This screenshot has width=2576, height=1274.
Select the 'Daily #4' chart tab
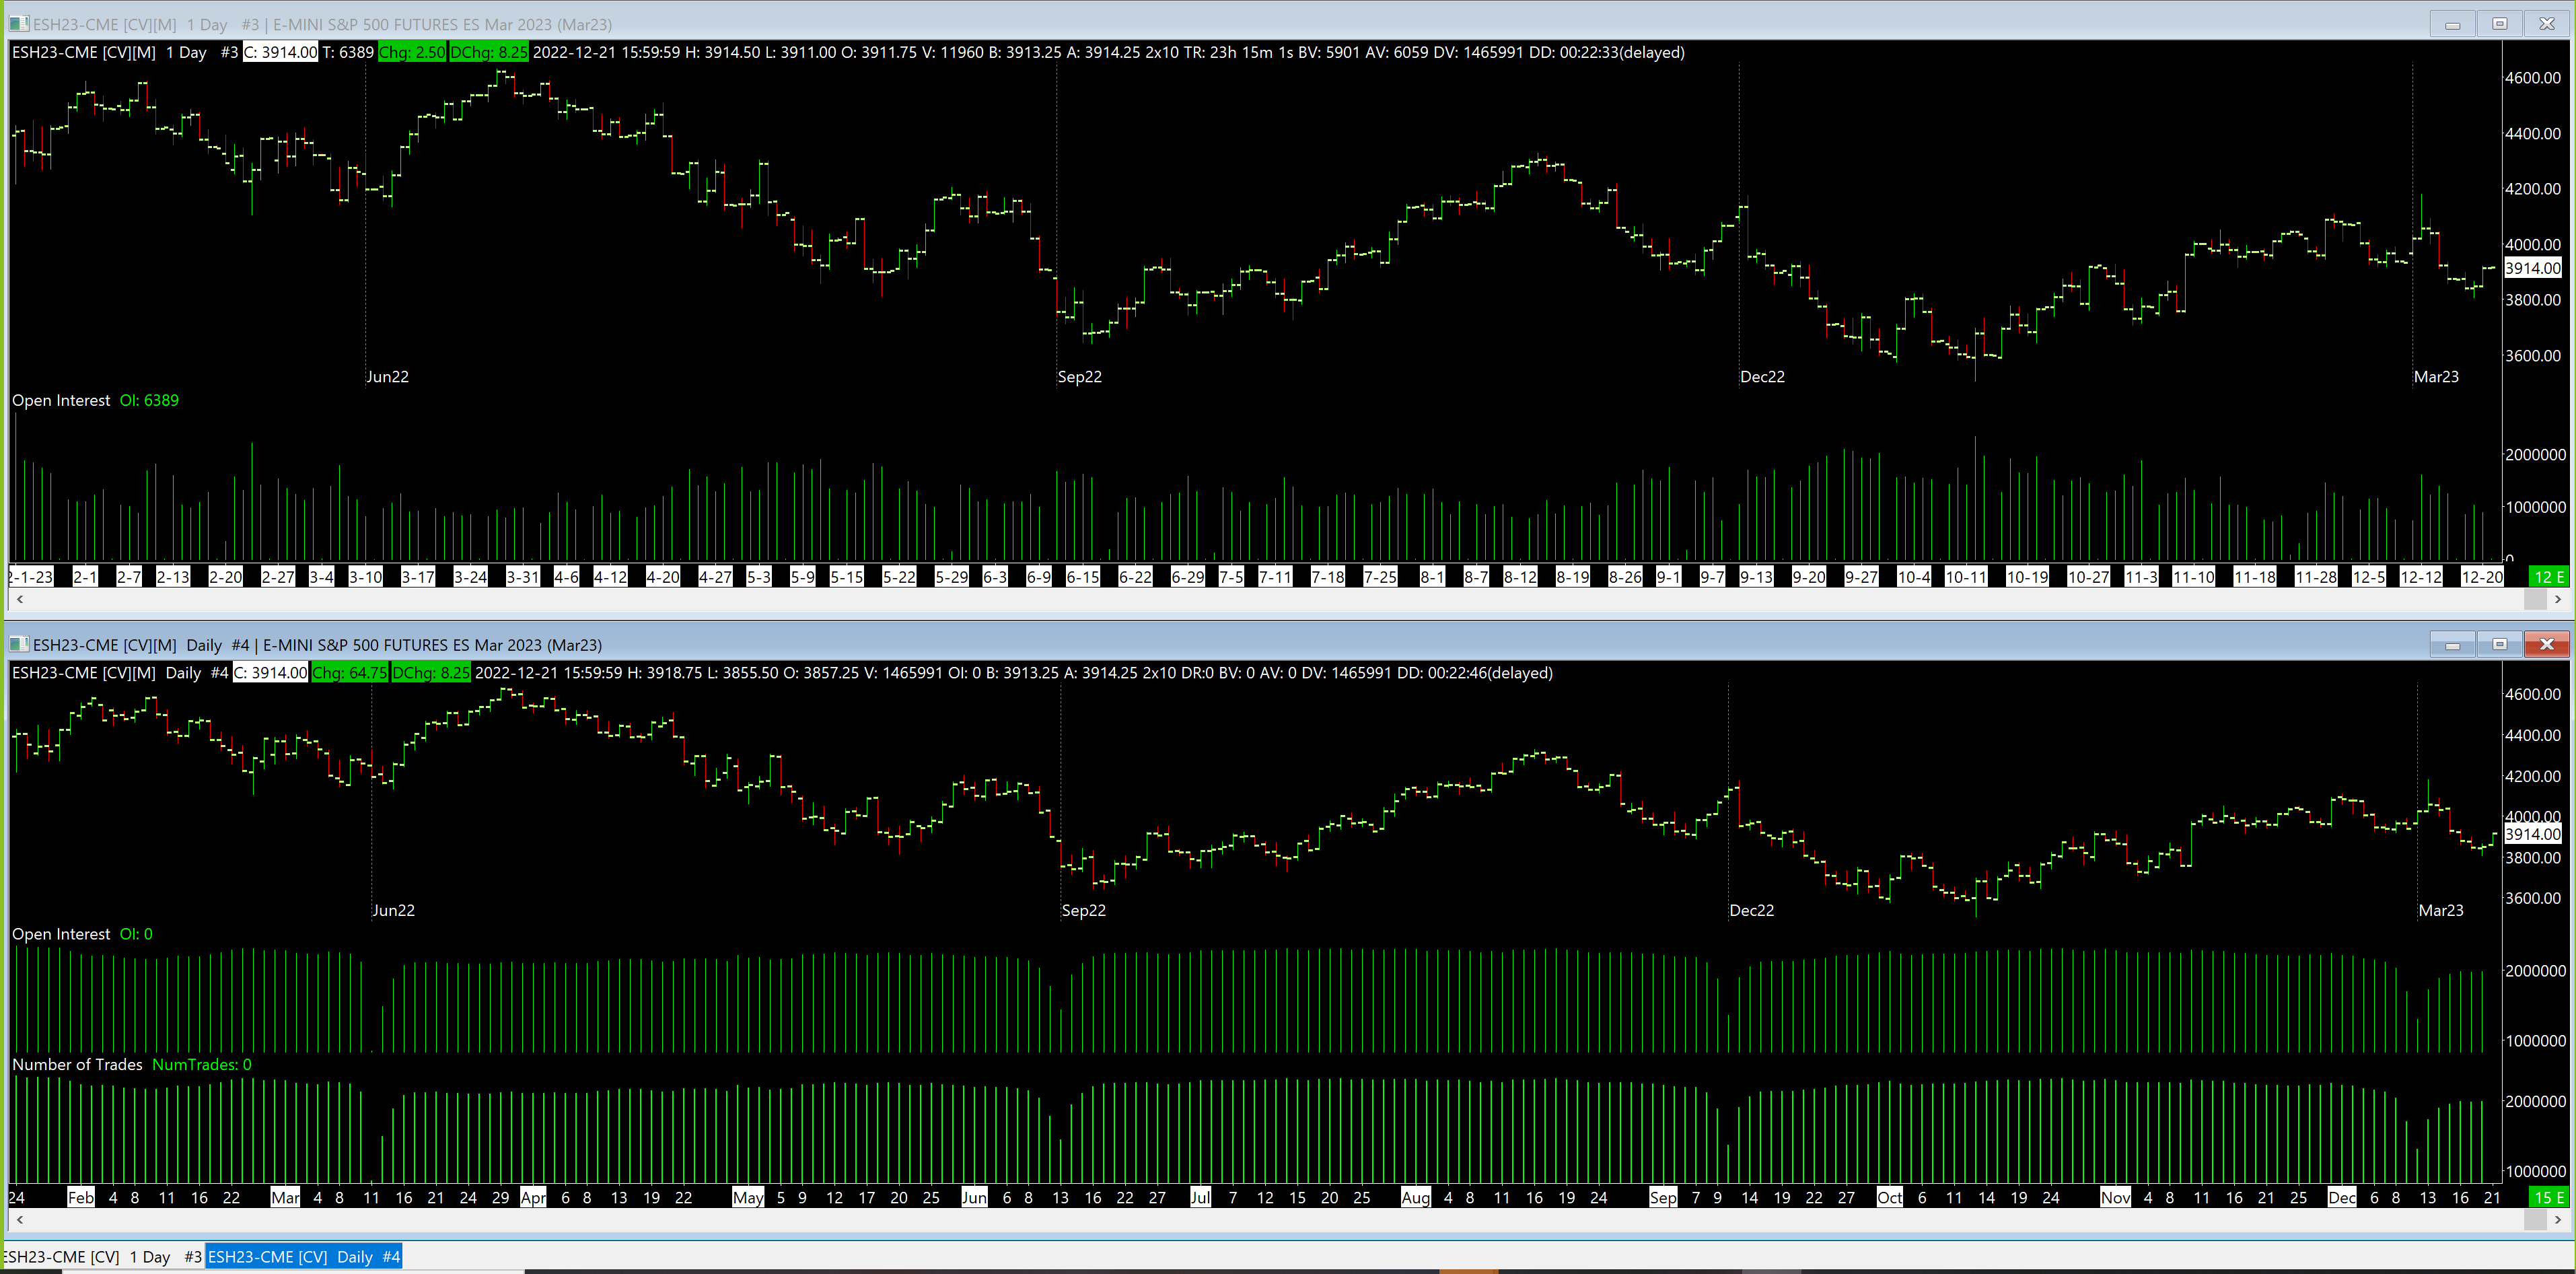coord(304,1257)
